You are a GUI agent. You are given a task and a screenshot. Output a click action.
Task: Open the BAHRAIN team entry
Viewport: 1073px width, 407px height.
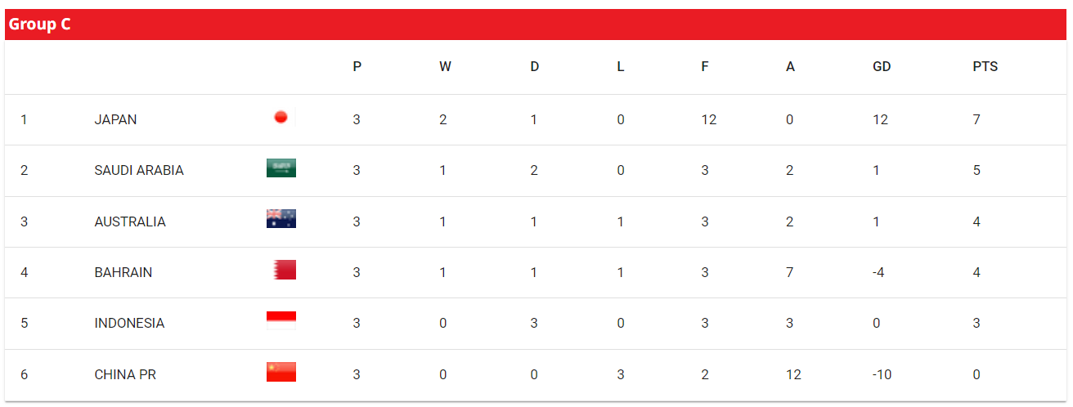123,272
